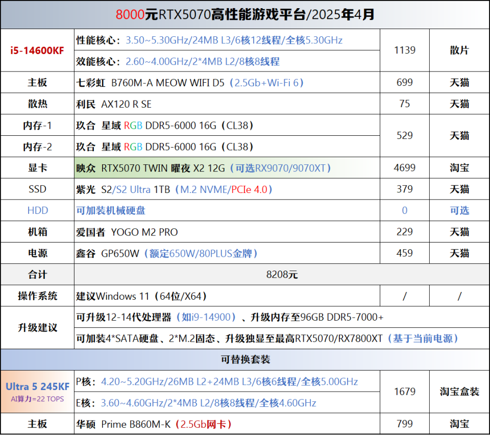
Task: Click 淘宝 source in the 华硕 Prime row
Action: (x=459, y=424)
